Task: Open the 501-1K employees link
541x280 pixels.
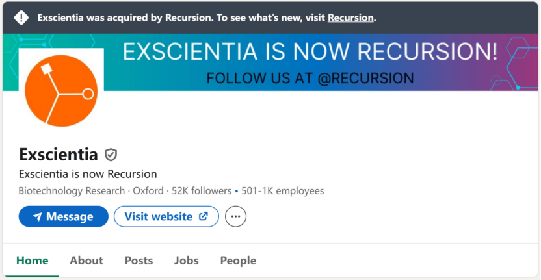Action: [x=283, y=191]
